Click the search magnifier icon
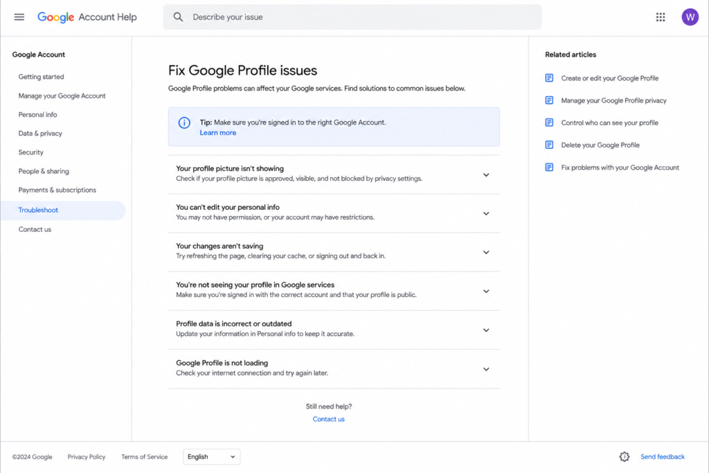709x473 pixels. (x=178, y=17)
